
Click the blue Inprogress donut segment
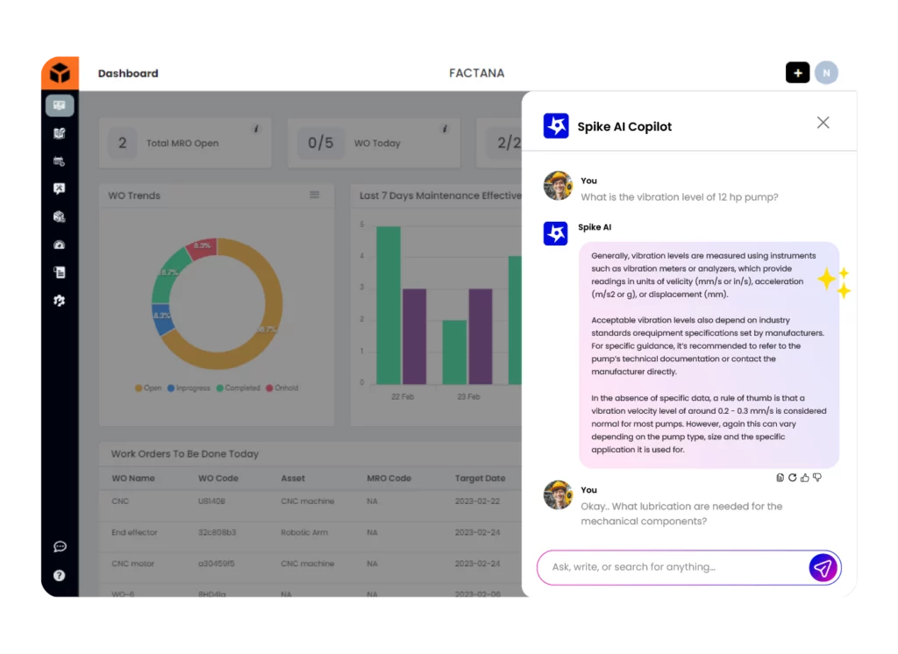tap(164, 320)
